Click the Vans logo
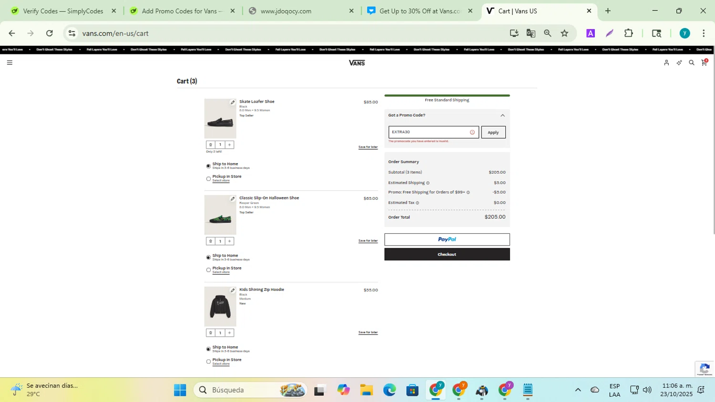Screen dimensions: 715x402 (x=357, y=63)
